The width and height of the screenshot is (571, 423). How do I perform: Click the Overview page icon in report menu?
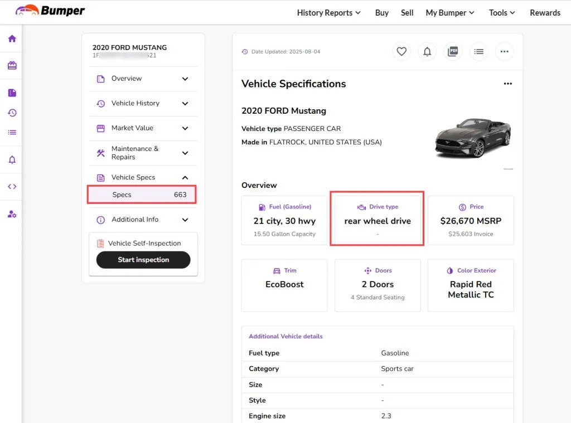coord(101,79)
